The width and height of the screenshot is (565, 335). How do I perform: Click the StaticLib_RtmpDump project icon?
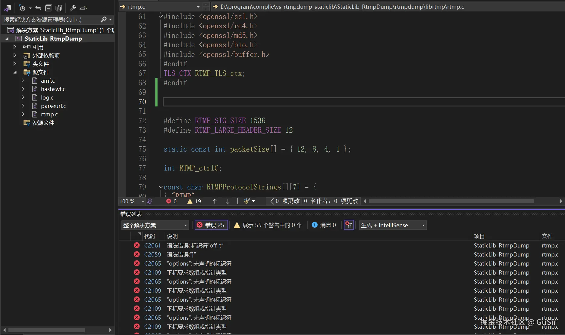tap(19, 38)
